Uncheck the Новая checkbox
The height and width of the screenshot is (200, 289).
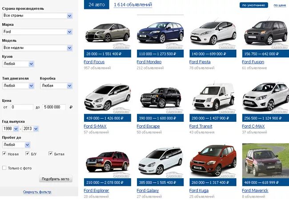click(x=4, y=153)
